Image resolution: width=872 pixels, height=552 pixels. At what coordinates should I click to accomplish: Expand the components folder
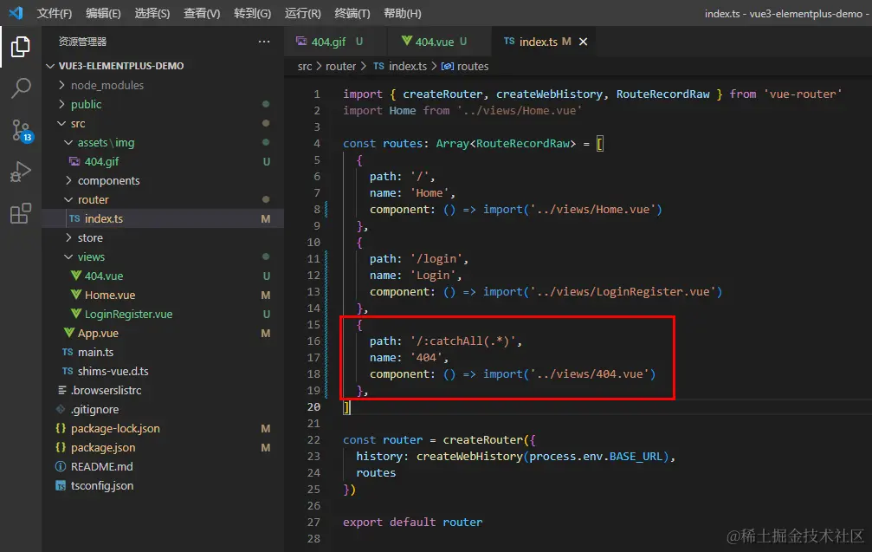pyautogui.click(x=68, y=180)
